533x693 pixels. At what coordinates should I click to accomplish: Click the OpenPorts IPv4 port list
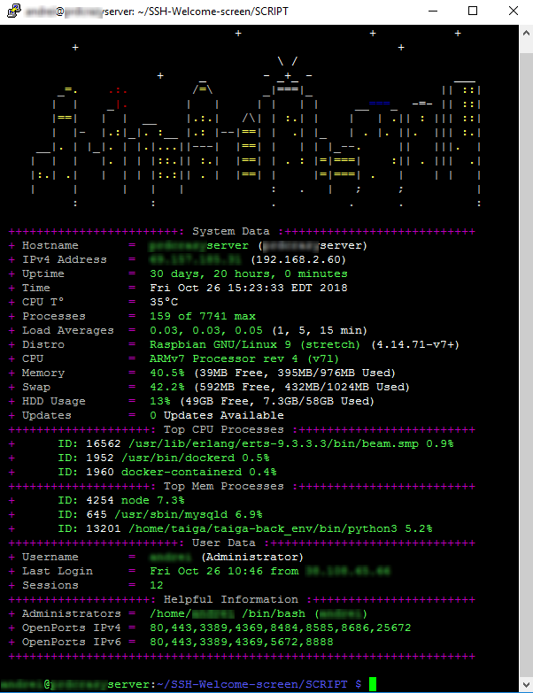tap(280, 628)
